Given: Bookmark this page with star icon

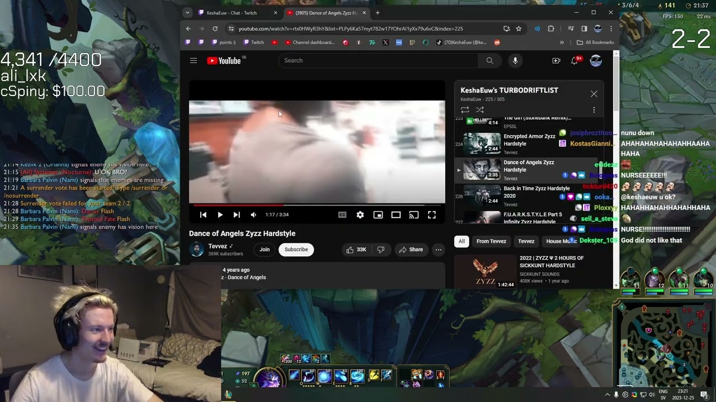Looking at the screenshot, I should (x=519, y=28).
